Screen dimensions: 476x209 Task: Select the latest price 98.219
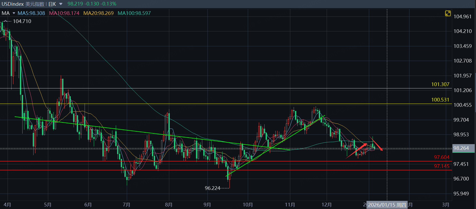click(75, 4)
